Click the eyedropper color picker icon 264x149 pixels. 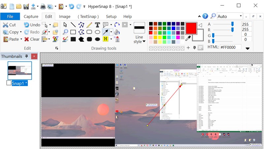tap(188, 38)
